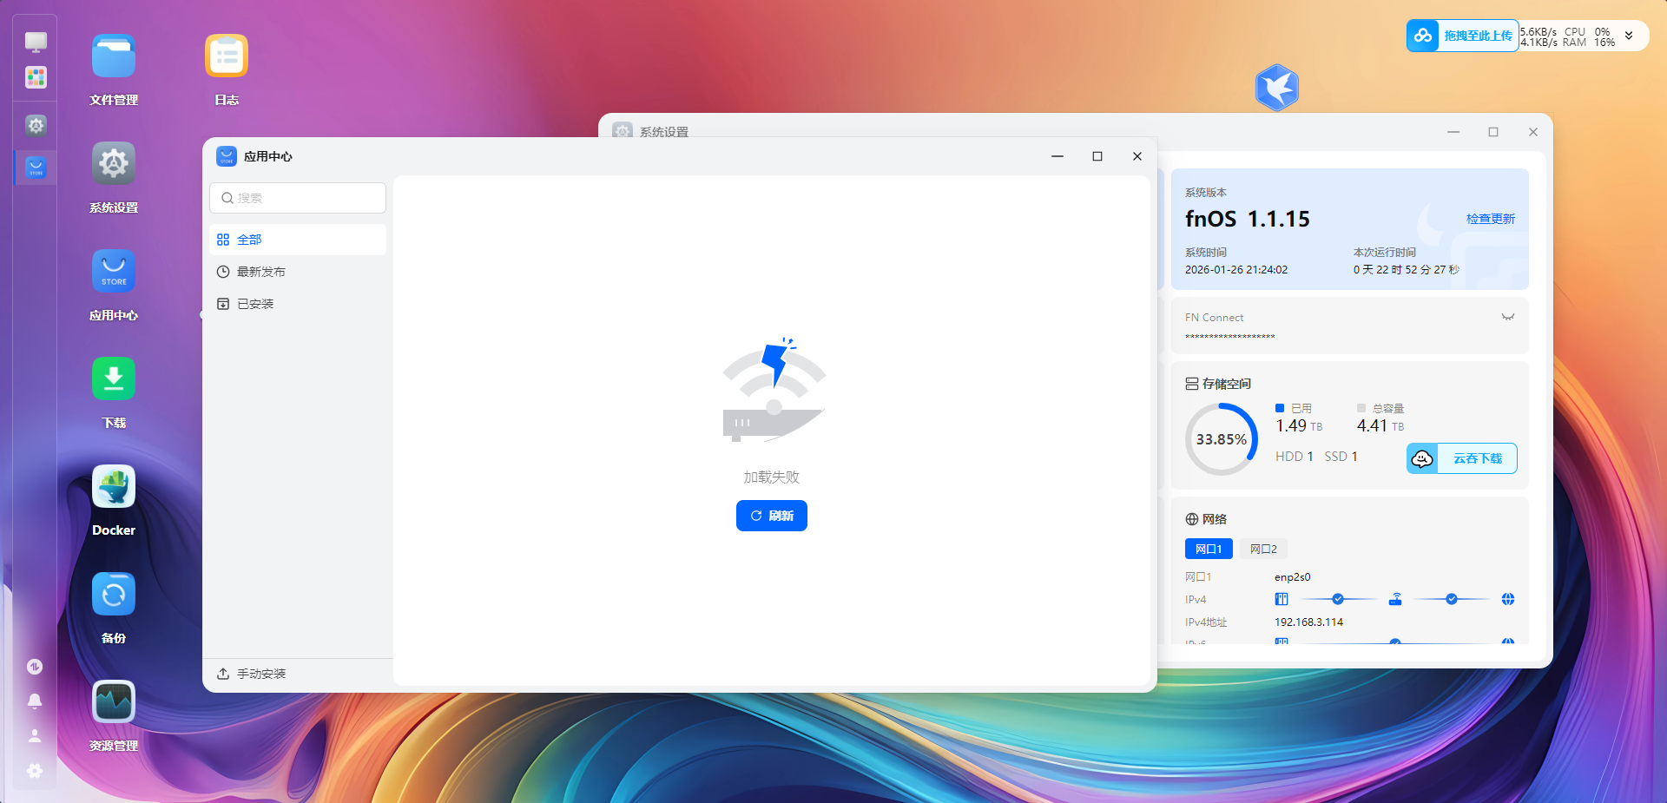1667x803 pixels.
Task: Click the 云吞下载 button
Action: coord(1462,458)
